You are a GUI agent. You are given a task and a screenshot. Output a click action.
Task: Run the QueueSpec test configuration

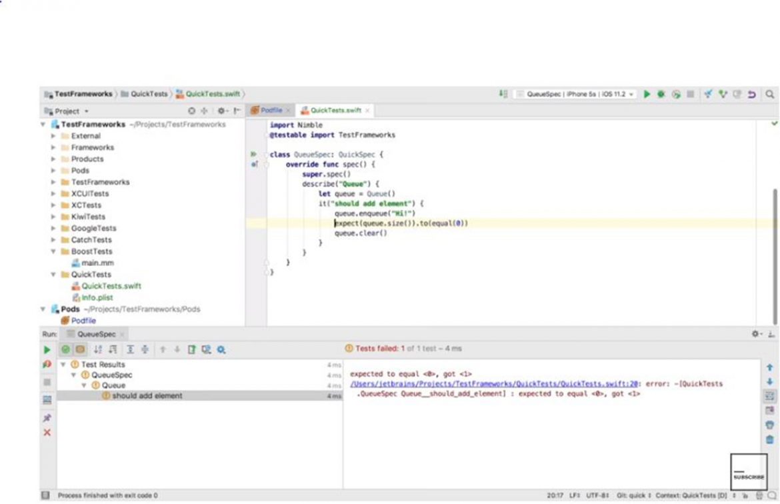tap(647, 94)
